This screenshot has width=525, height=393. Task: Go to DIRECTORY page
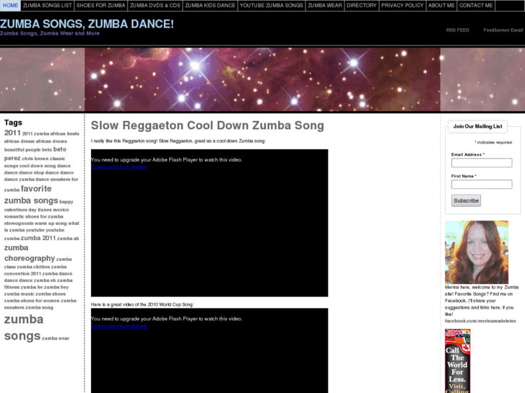pos(362,5)
